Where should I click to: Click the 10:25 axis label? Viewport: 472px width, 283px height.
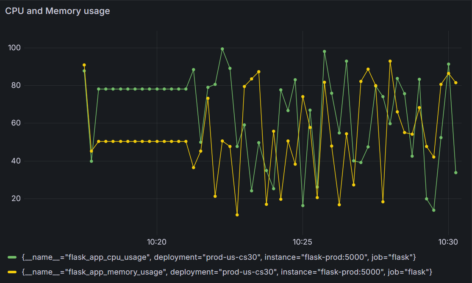(303, 242)
